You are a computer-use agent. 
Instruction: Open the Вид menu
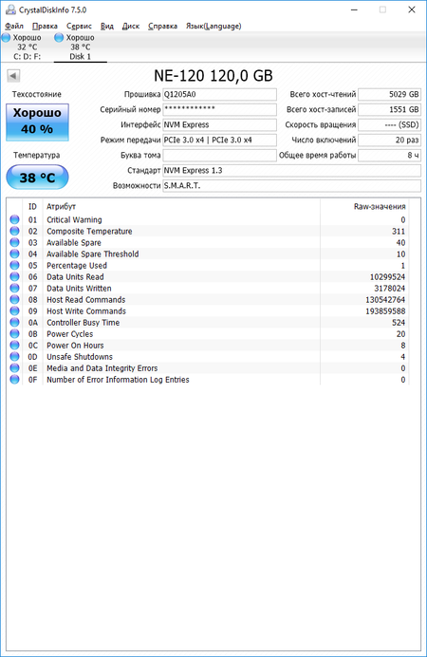106,26
